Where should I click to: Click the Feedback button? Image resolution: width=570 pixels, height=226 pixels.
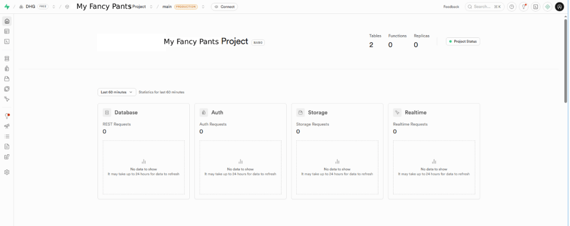[451, 7]
